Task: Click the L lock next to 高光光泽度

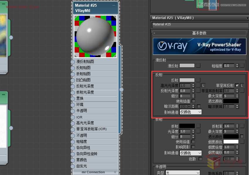Action: click(x=204, y=85)
